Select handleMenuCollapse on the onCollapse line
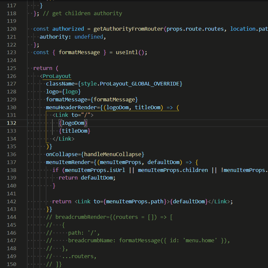Screen dimensions: 268x268 coord(113,154)
